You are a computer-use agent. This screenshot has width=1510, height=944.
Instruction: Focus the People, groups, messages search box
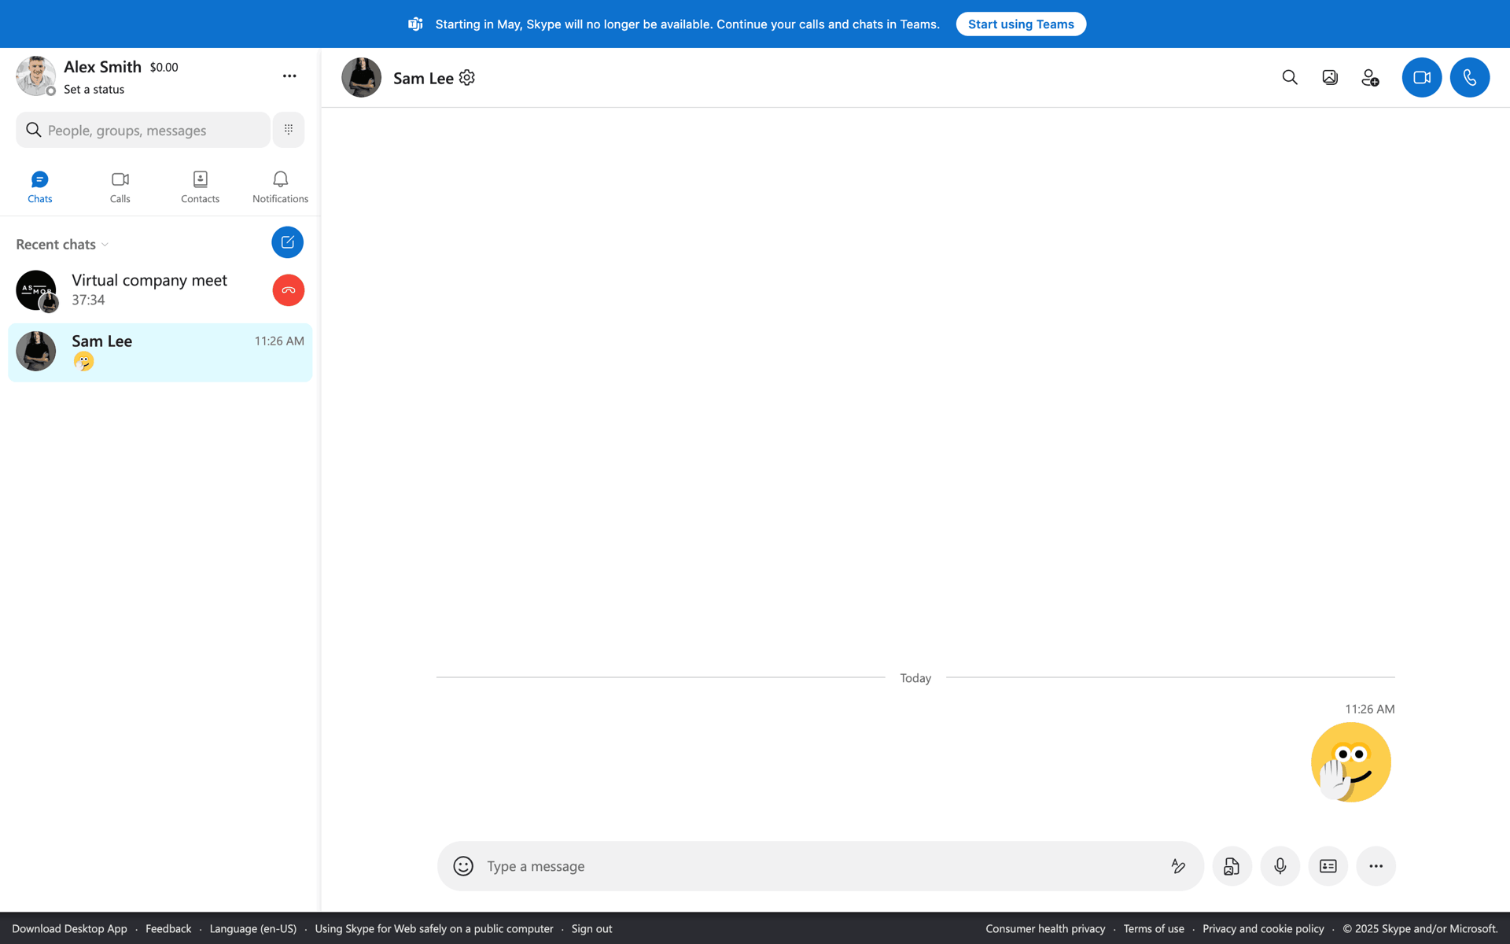(143, 130)
